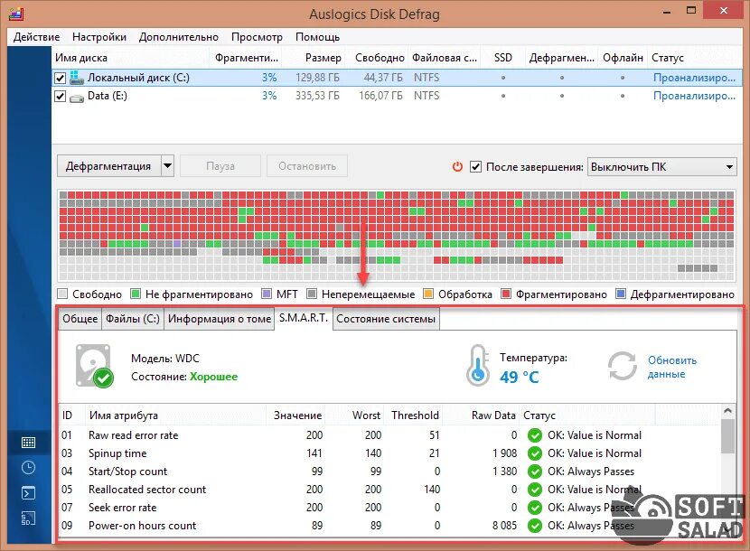Screen dimensions: 750x551
Task: Select the Spinup time attribute name
Action: click(x=117, y=453)
